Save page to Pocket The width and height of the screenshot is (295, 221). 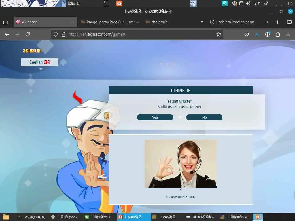247,34
